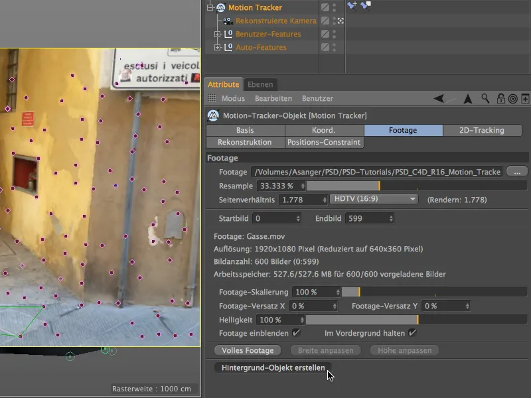The height and width of the screenshot is (398, 531).
Task: Uncheck Footage einblenden checkbox
Action: (x=296, y=332)
